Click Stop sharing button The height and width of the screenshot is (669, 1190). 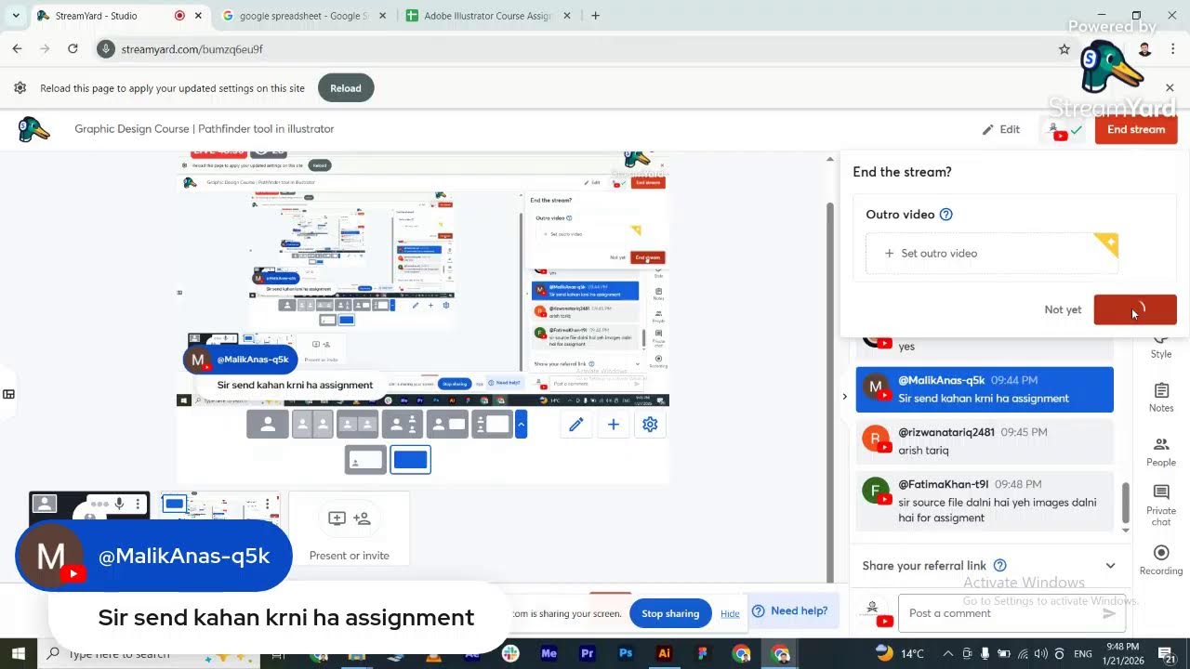[x=669, y=613]
